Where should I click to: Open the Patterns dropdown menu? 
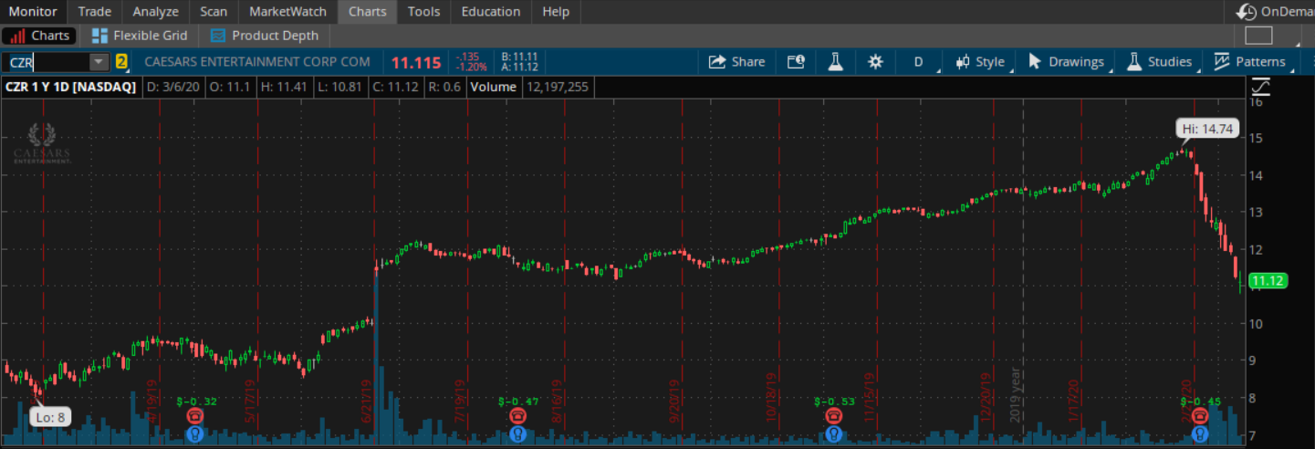click(x=1252, y=62)
